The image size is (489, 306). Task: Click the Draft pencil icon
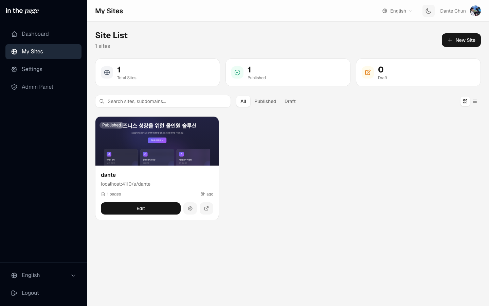click(368, 72)
